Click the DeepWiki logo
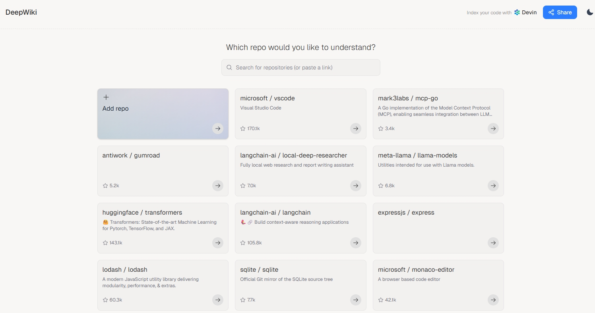Viewport: 595px width, 313px height. (x=21, y=12)
